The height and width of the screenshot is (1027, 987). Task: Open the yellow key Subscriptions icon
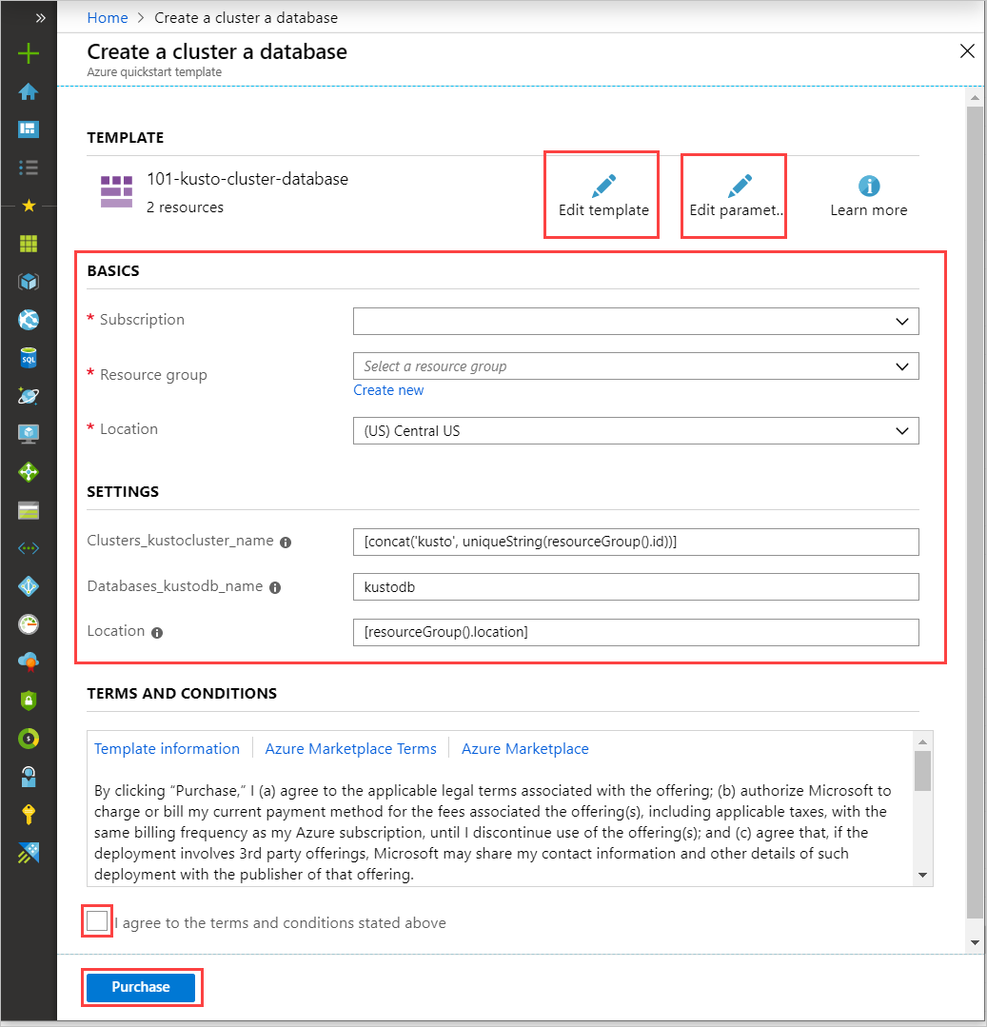click(29, 815)
